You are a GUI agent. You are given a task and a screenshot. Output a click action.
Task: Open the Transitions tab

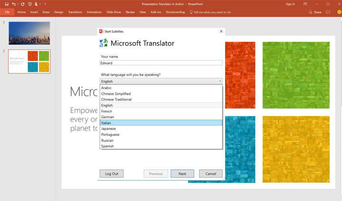(x=75, y=12)
